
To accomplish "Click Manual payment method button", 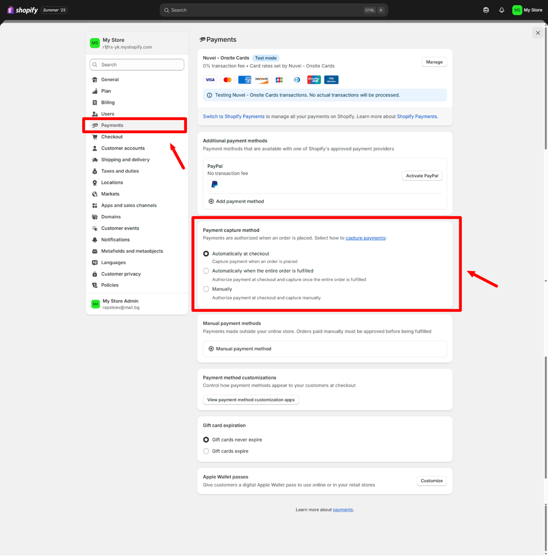I will (324, 349).
